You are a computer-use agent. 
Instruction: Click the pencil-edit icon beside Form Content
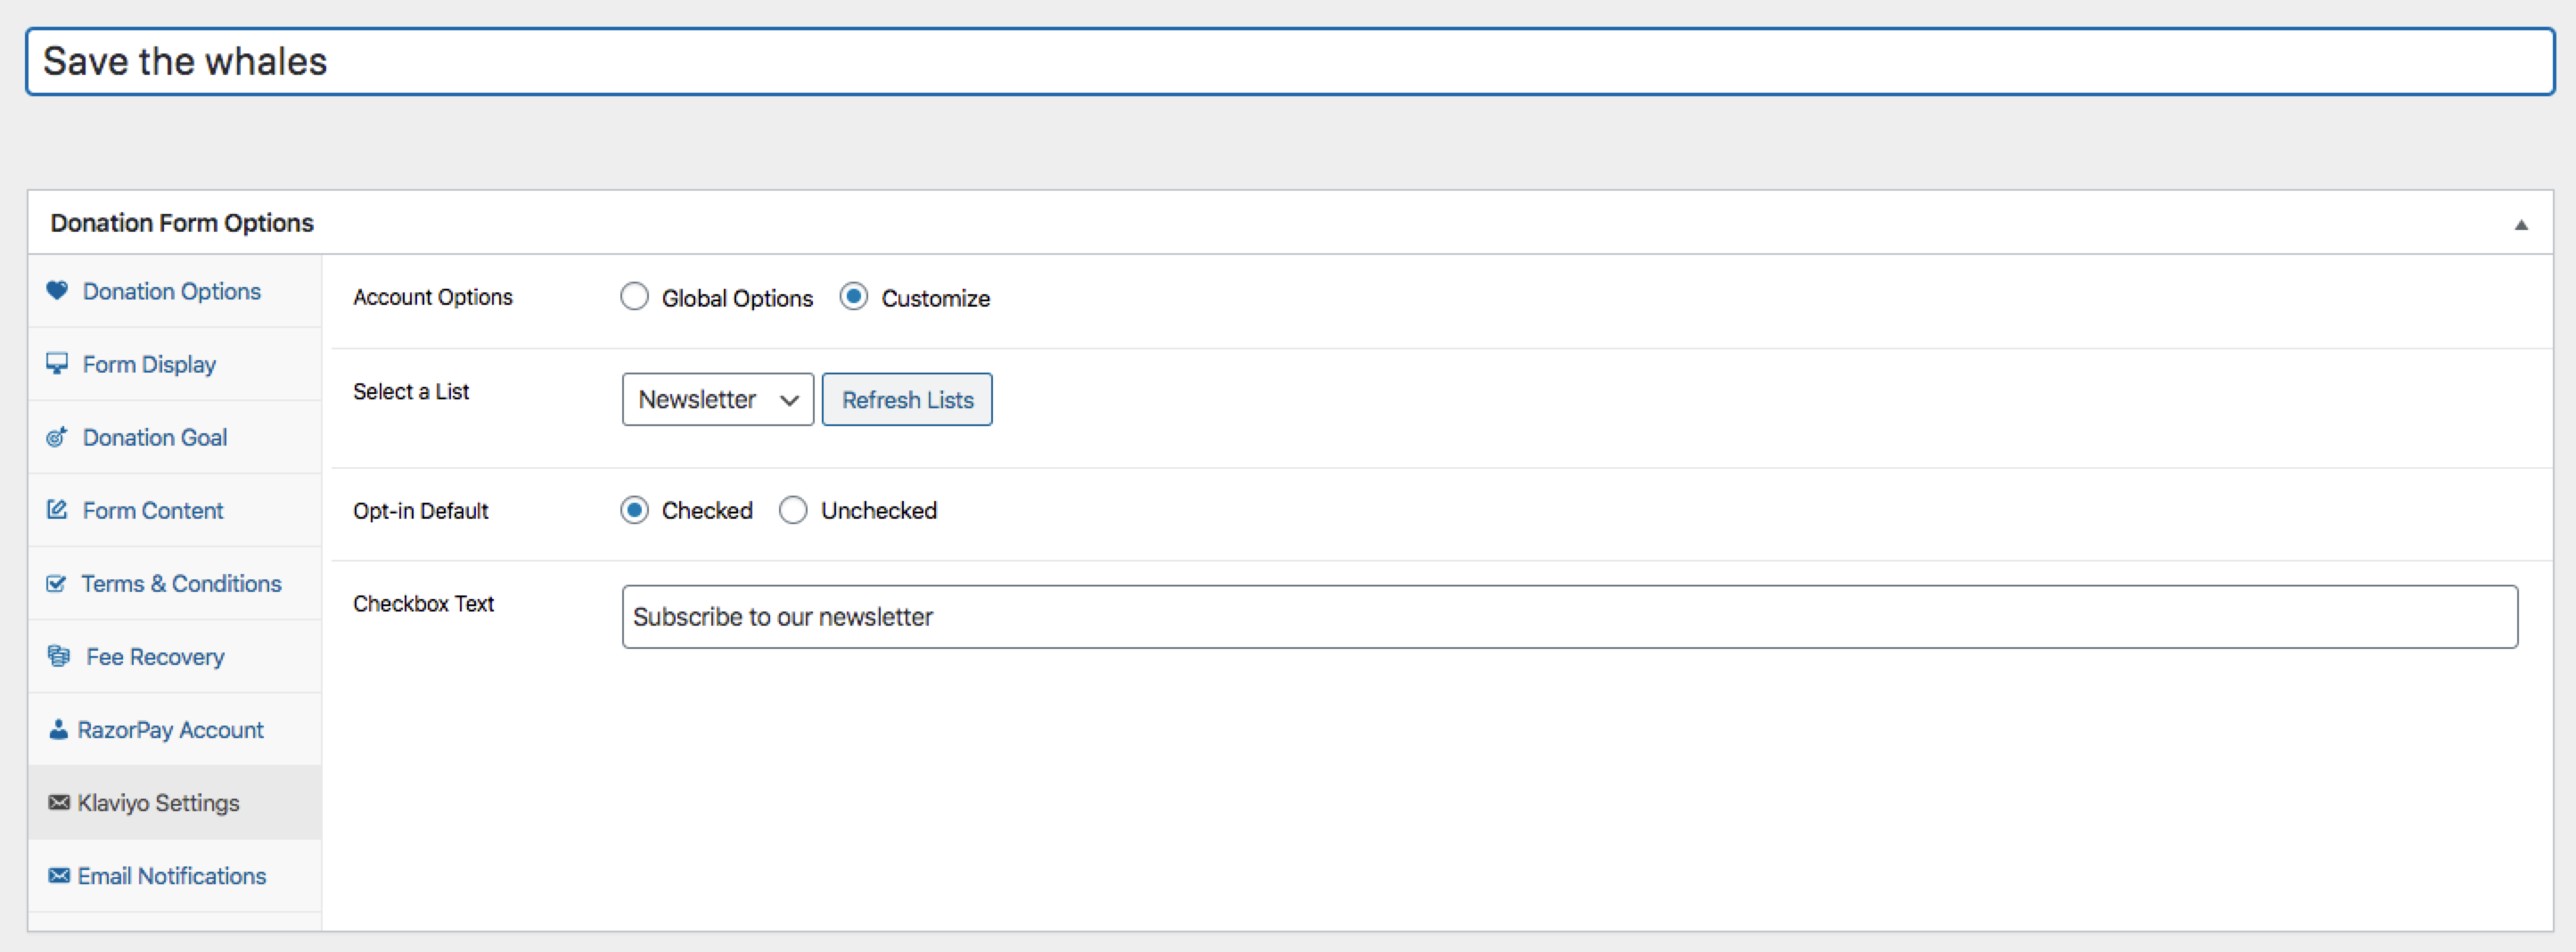point(57,509)
